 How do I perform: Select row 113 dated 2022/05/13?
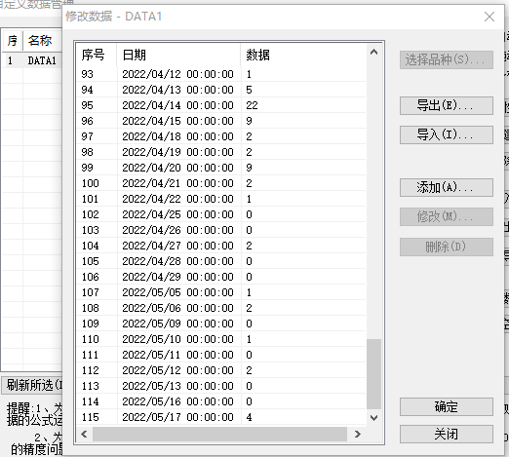pyautogui.click(x=221, y=386)
